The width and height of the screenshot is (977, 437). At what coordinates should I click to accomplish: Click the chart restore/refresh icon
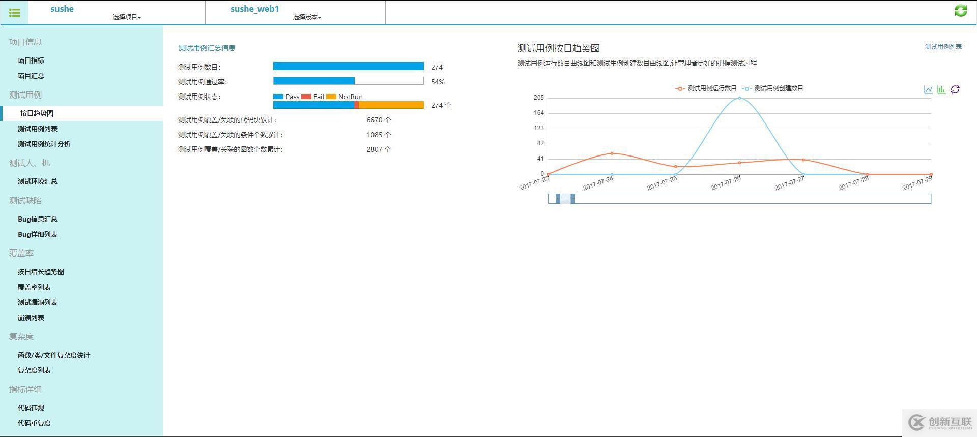(955, 89)
